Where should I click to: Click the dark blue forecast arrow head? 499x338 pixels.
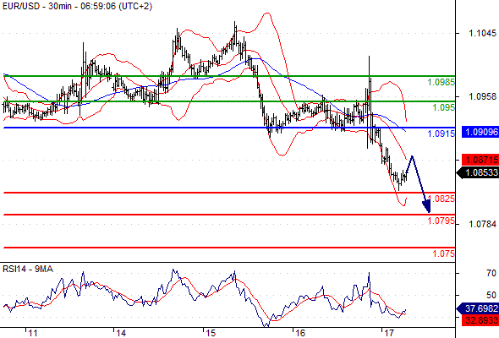pyautogui.click(x=427, y=207)
